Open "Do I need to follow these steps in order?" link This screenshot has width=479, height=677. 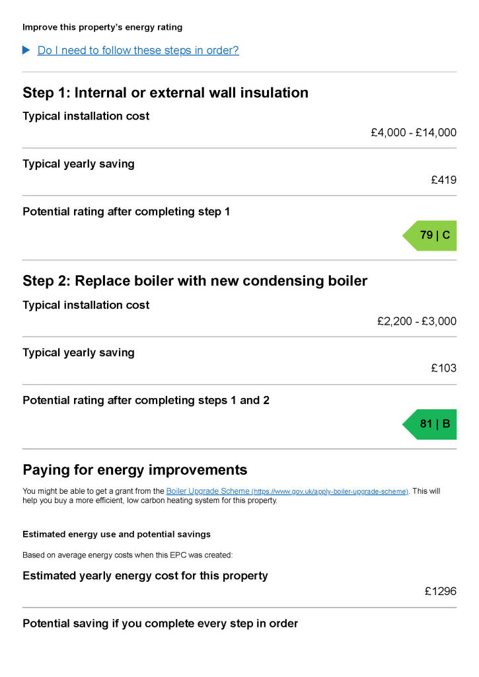click(x=138, y=50)
